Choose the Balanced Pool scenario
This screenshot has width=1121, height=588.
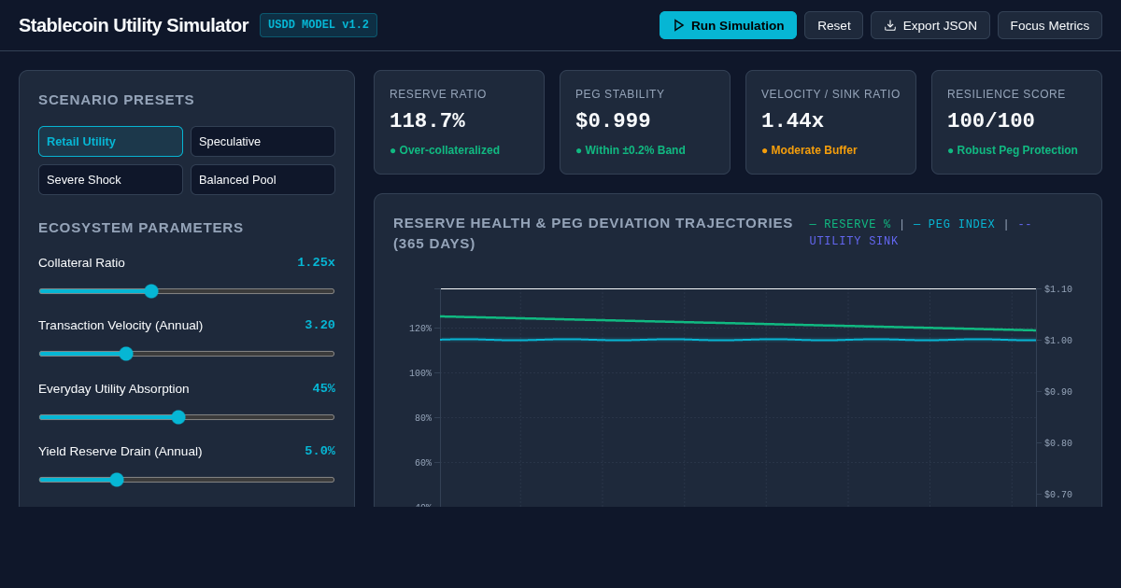tap(263, 179)
